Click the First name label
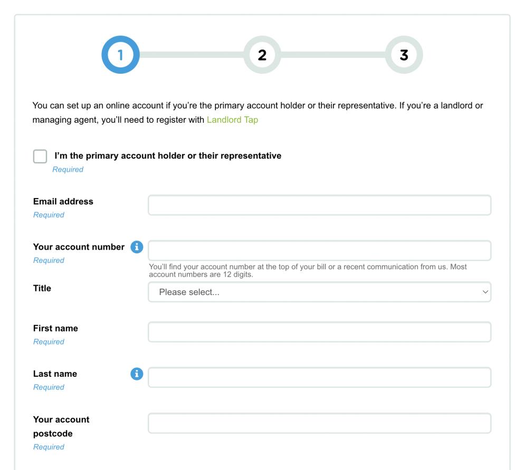 click(55, 328)
